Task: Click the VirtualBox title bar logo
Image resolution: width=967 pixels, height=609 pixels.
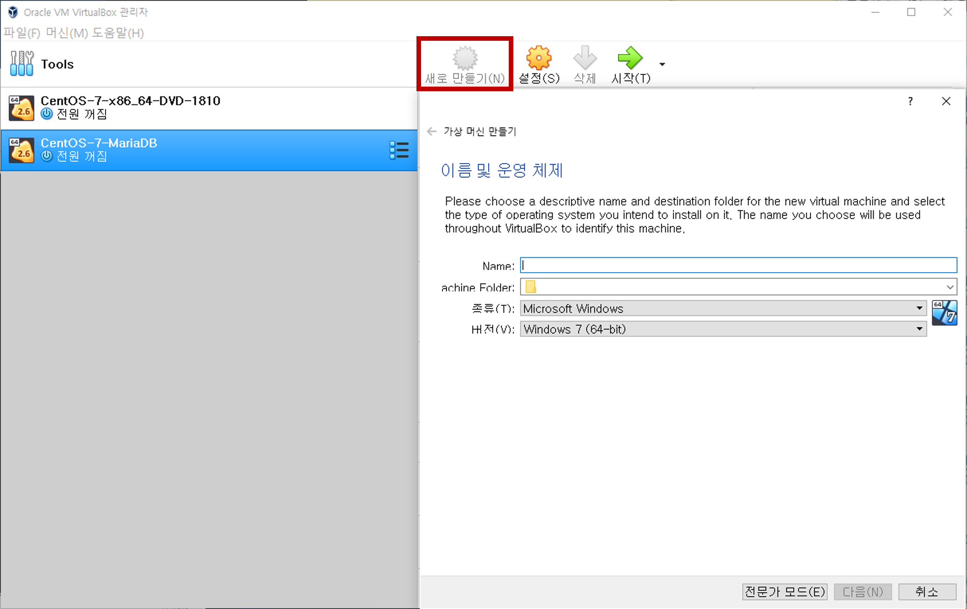Action: coord(13,12)
